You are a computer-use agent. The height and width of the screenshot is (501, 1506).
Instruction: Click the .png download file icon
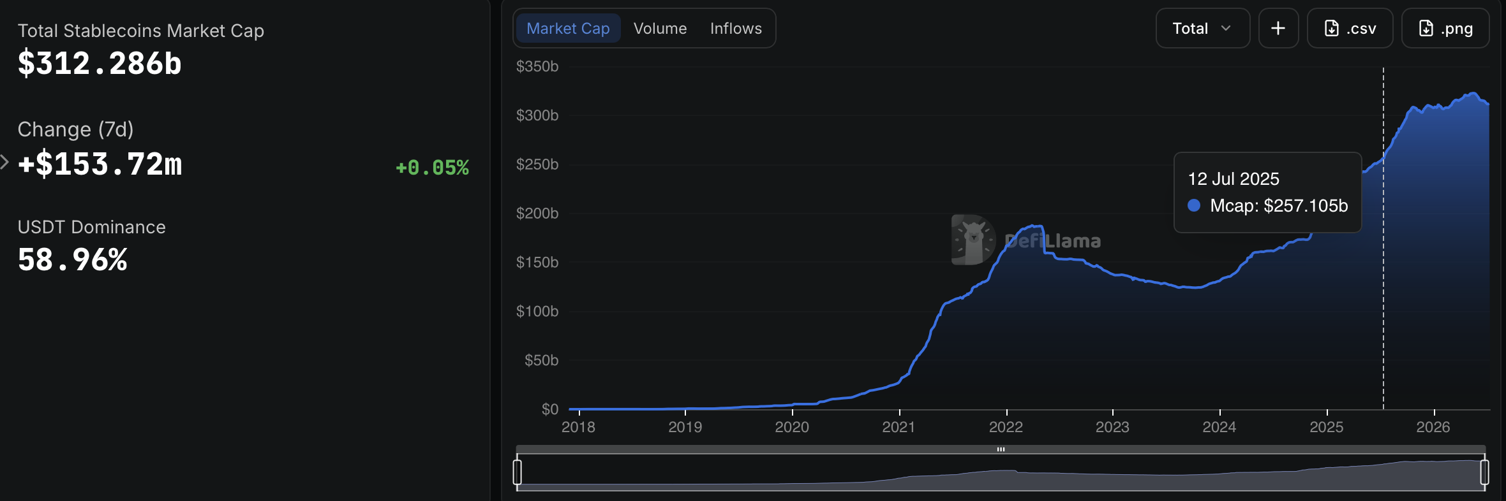tap(1426, 28)
